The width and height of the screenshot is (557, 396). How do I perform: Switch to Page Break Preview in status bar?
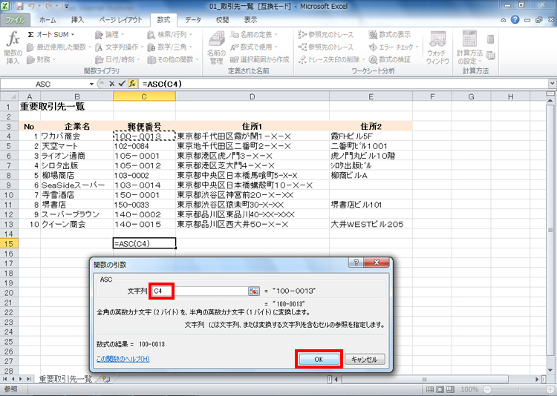click(450, 389)
